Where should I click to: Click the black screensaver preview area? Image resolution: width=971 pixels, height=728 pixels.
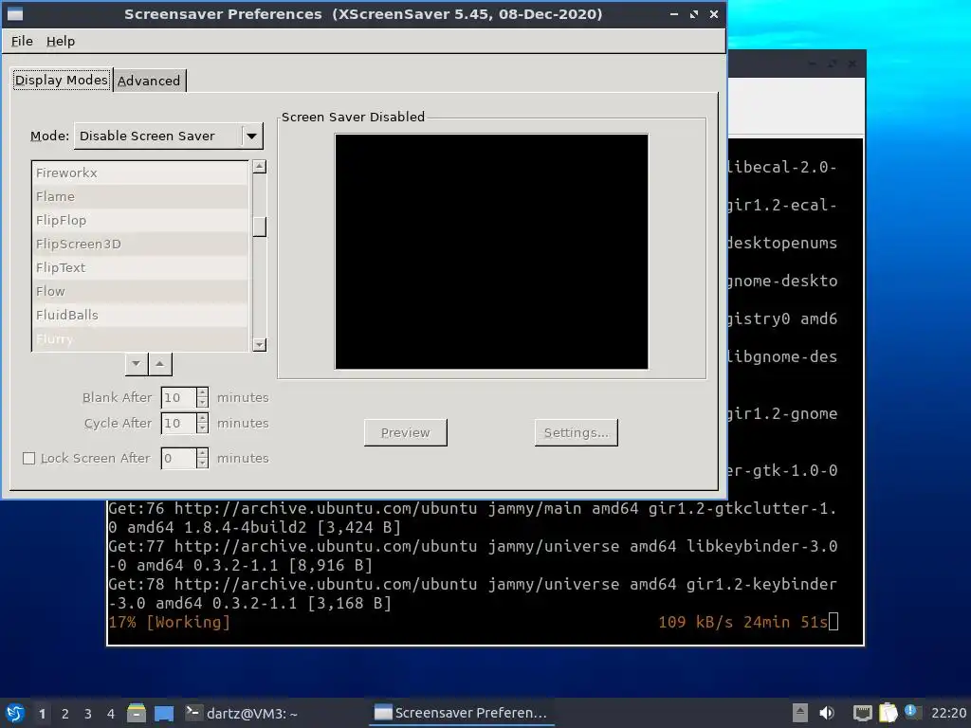click(x=492, y=251)
